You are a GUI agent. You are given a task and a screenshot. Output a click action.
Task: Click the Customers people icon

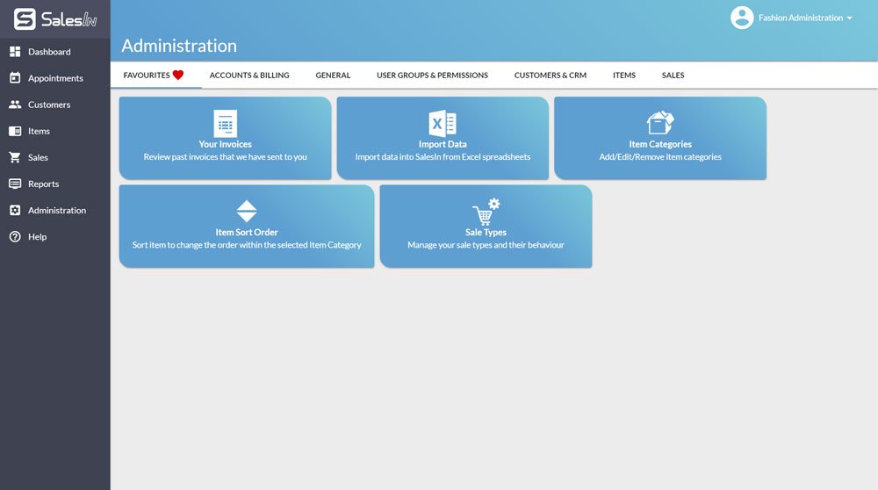(15, 104)
